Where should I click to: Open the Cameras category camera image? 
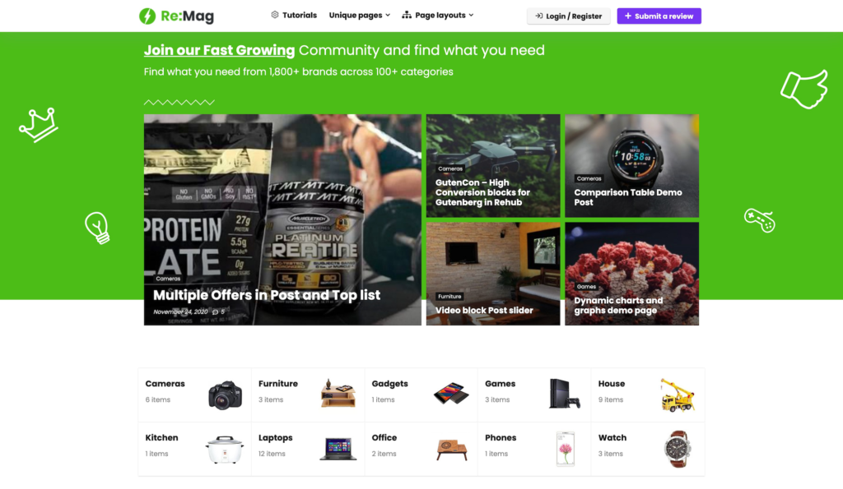(226, 395)
